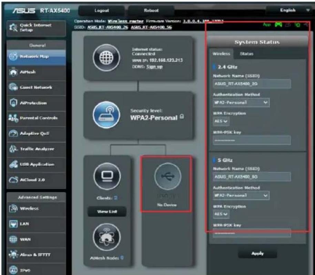315x275 pixels.
Task: Open the Wireless router operation mode link
Action: [x=125, y=21]
